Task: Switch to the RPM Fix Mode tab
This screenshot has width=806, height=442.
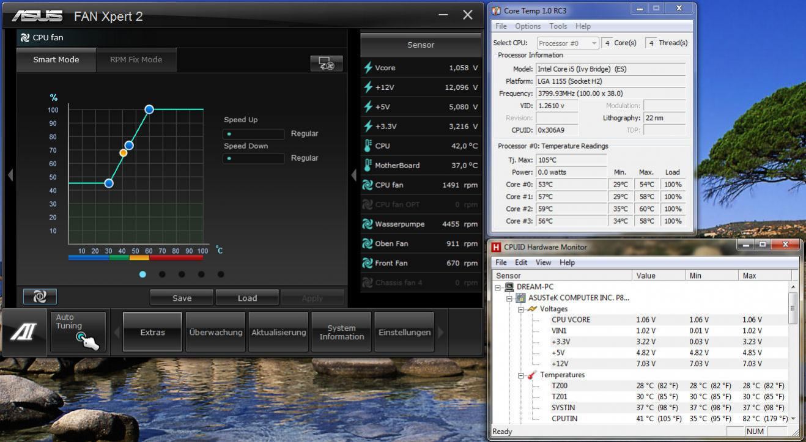Action: [136, 60]
